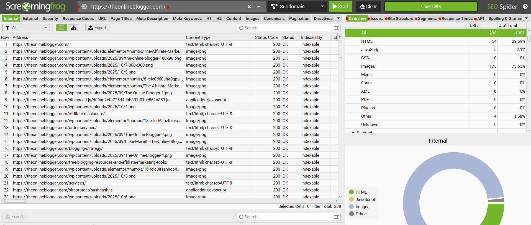The image size is (531, 225).
Task: Open the H1 tab
Action: pos(209,18)
